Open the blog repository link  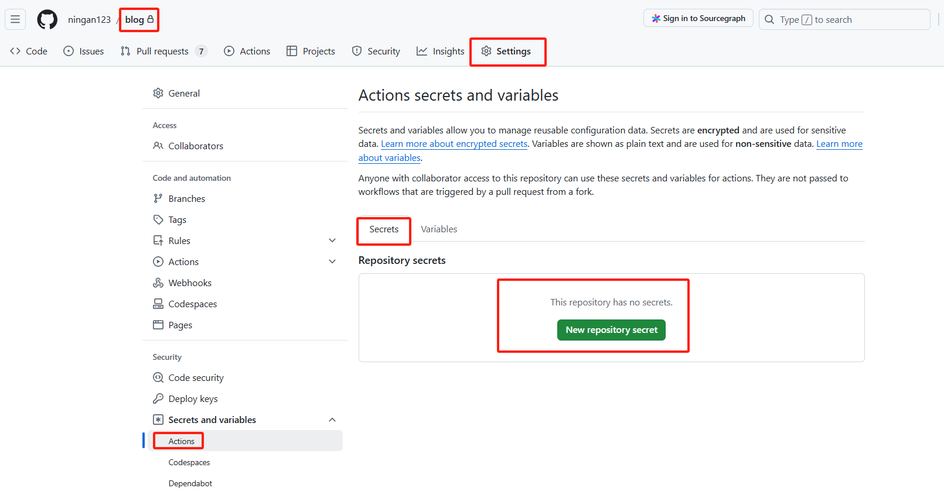click(x=134, y=19)
